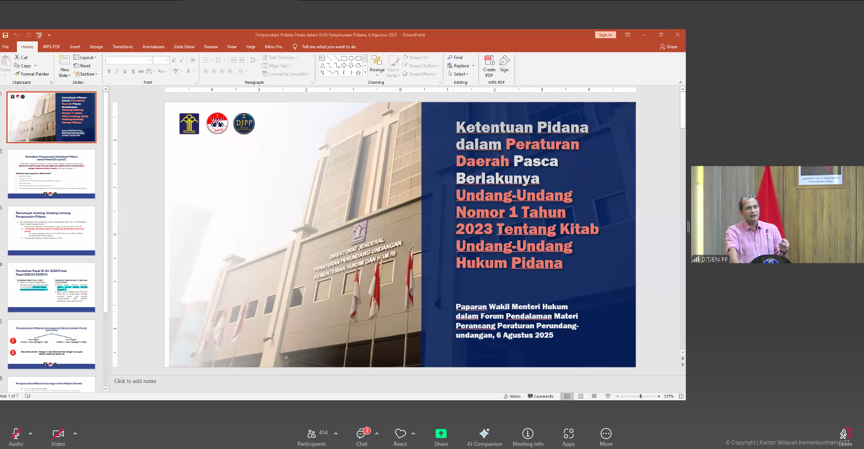This screenshot has width=864, height=449.
Task: Adjust the zoom level slider
Action: point(640,397)
